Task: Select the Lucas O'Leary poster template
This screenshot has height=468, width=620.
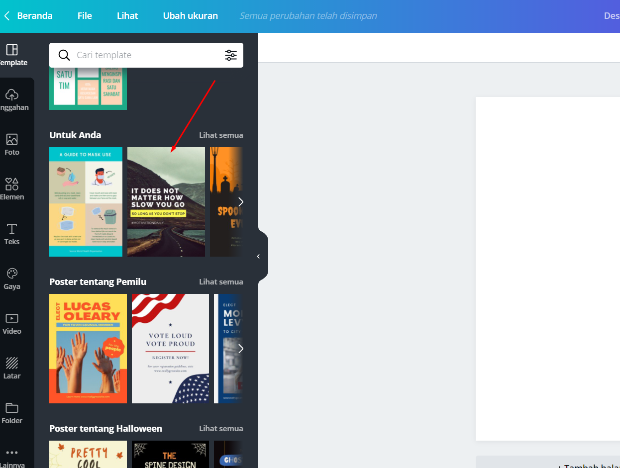Action: (88, 349)
